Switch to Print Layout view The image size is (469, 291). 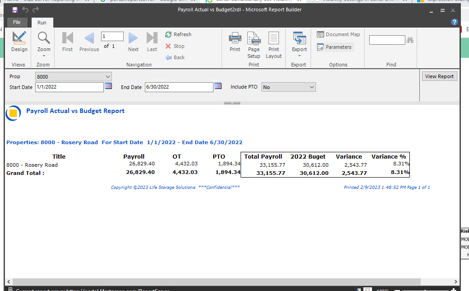(x=274, y=44)
